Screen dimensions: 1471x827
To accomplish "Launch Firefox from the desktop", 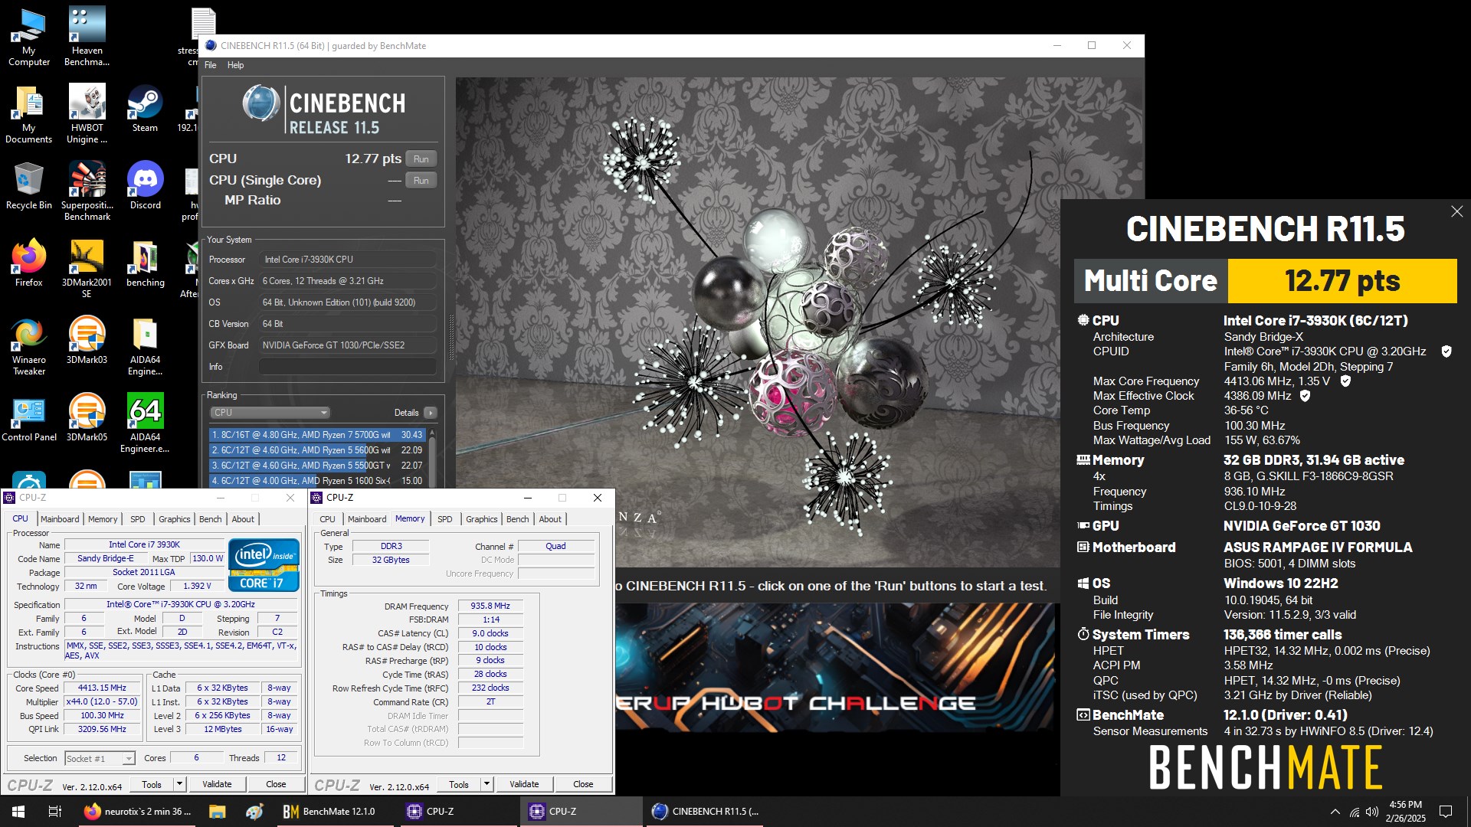I will point(28,263).
